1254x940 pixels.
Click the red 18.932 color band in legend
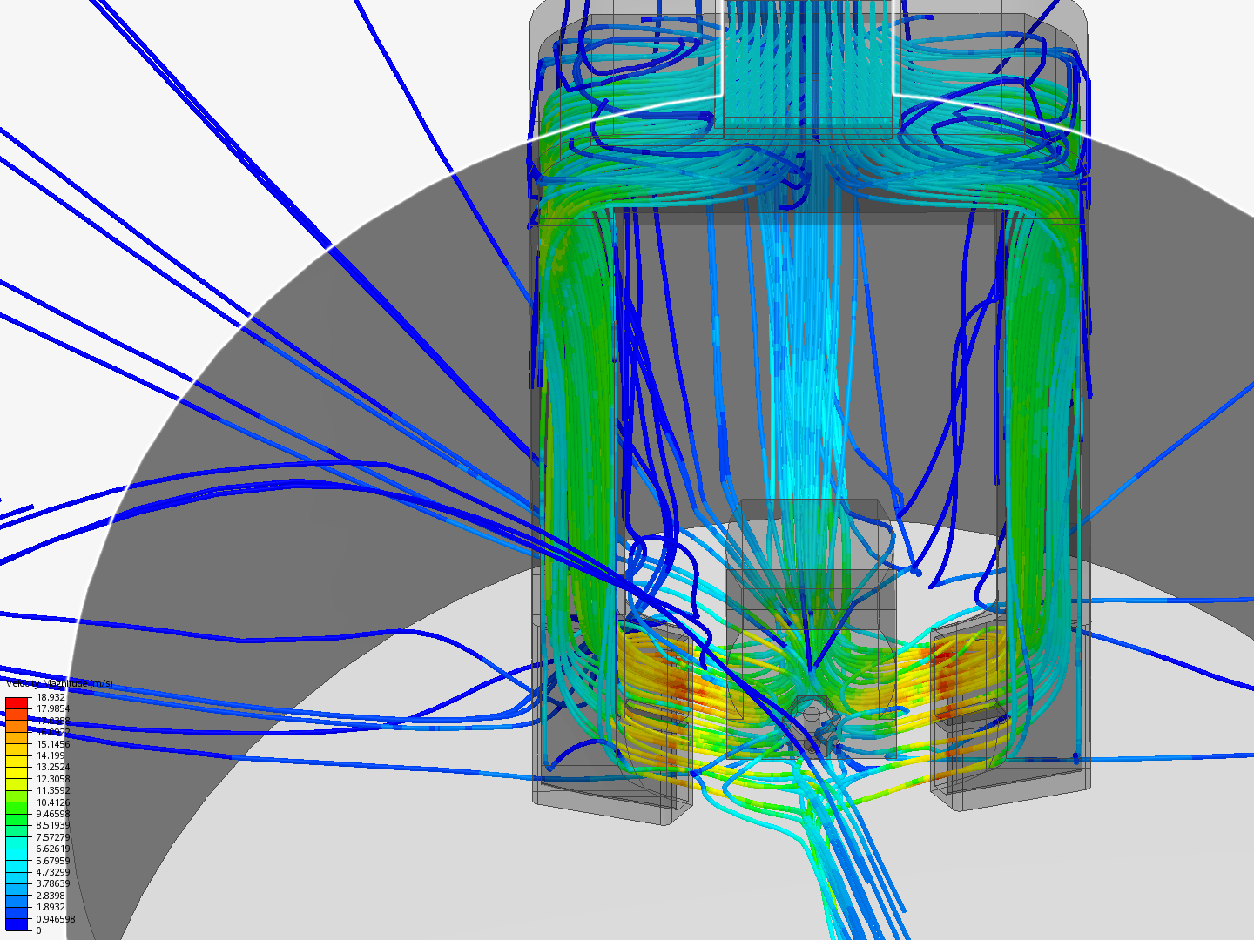pos(16,702)
